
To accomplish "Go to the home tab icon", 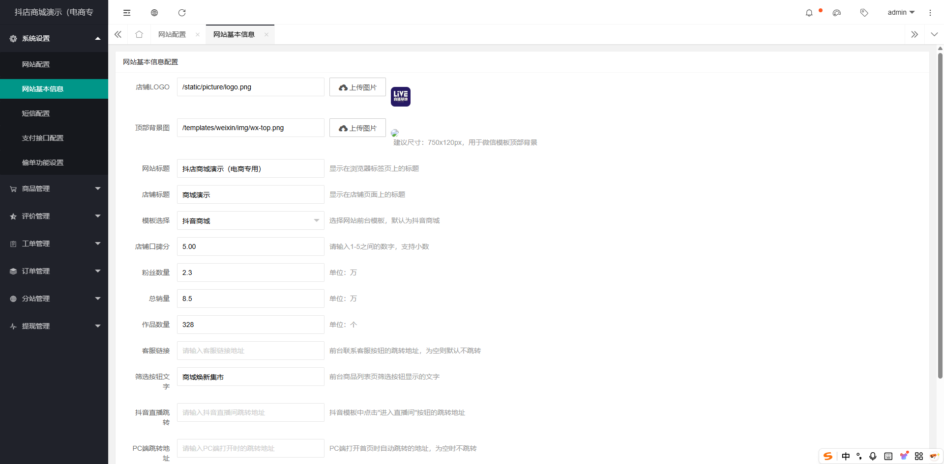I will [139, 34].
